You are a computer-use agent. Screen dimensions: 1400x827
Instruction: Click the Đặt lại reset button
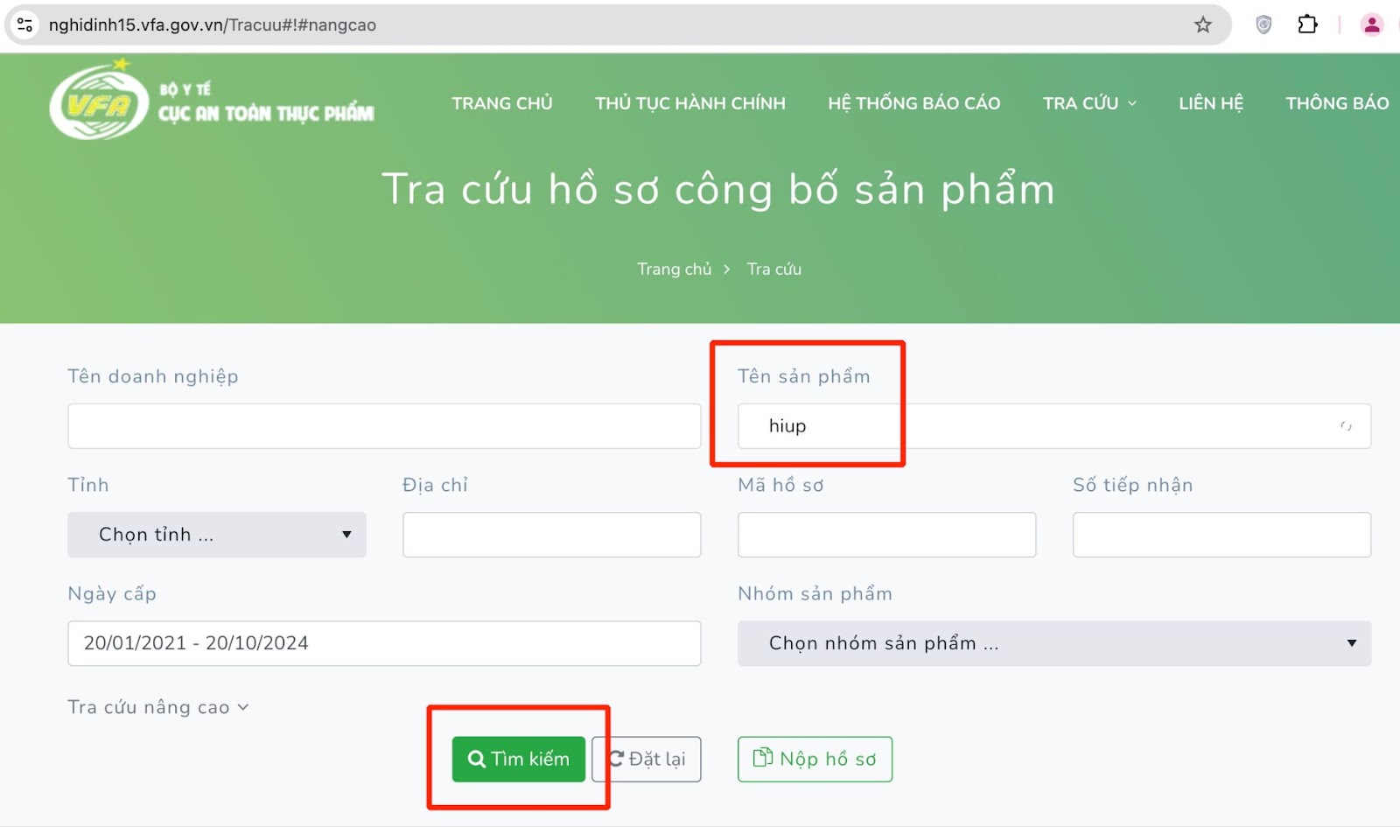[x=647, y=759]
